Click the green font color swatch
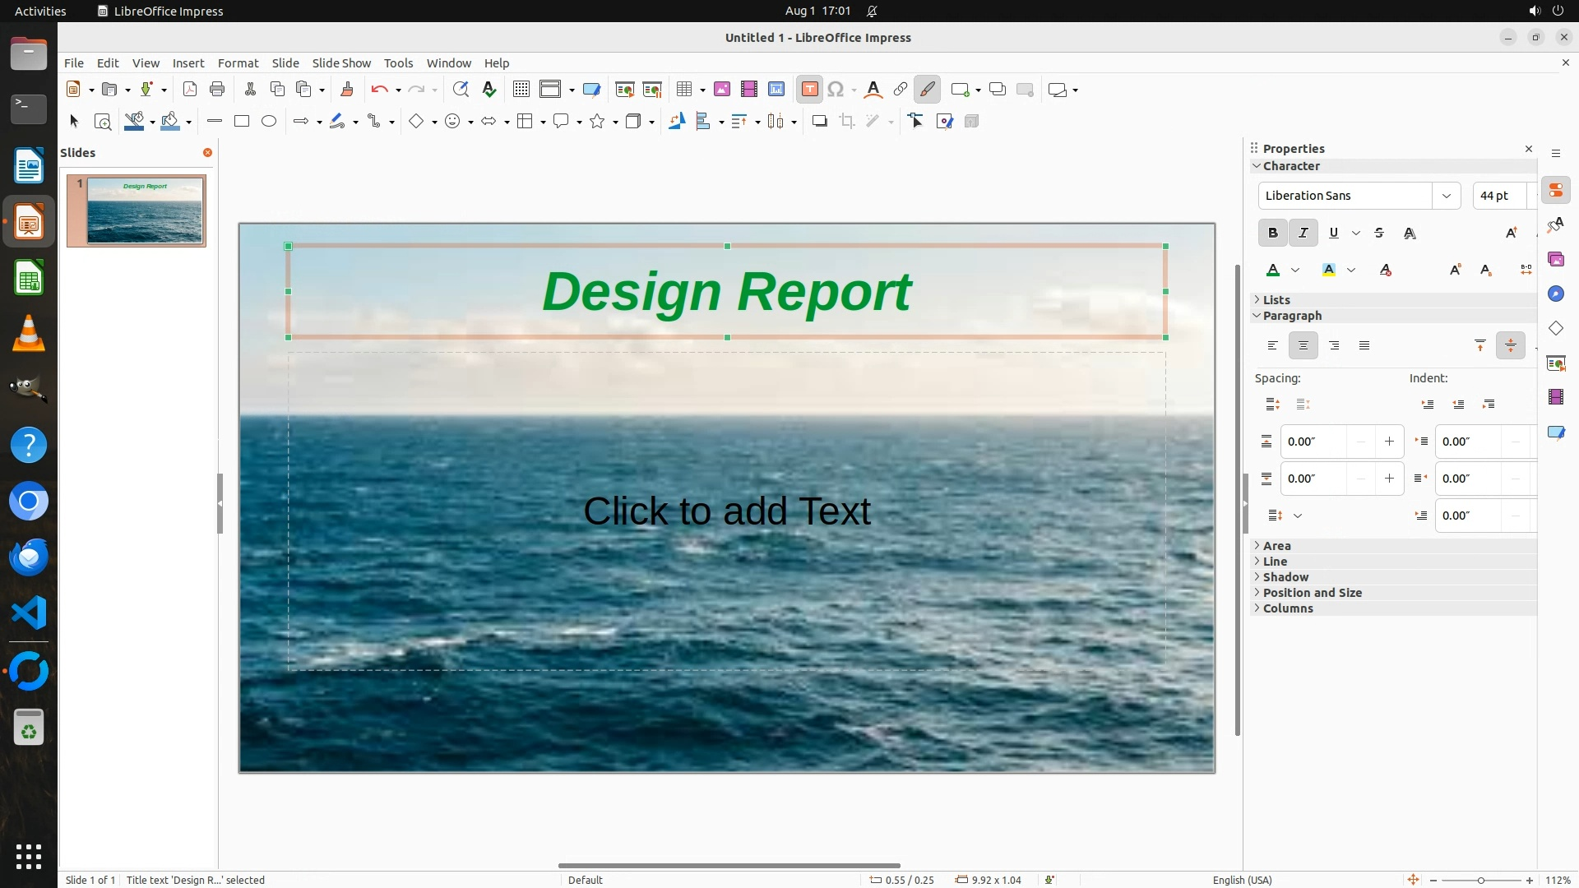This screenshot has height=888, width=1579. tap(1273, 271)
